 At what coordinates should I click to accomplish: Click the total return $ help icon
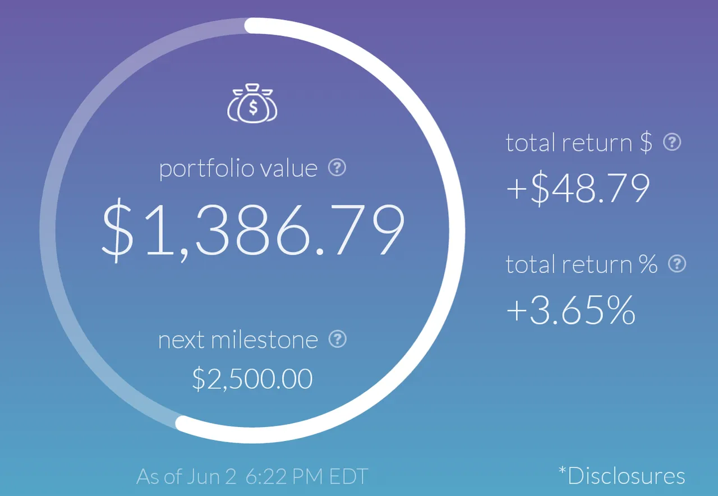coord(672,142)
